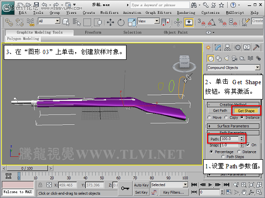Switch to Create panel star tab
This screenshot has height=198, width=265.
[208, 47]
